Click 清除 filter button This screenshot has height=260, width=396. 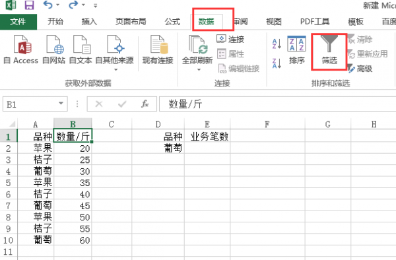(360, 39)
